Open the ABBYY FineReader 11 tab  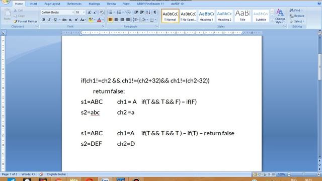click(150, 4)
